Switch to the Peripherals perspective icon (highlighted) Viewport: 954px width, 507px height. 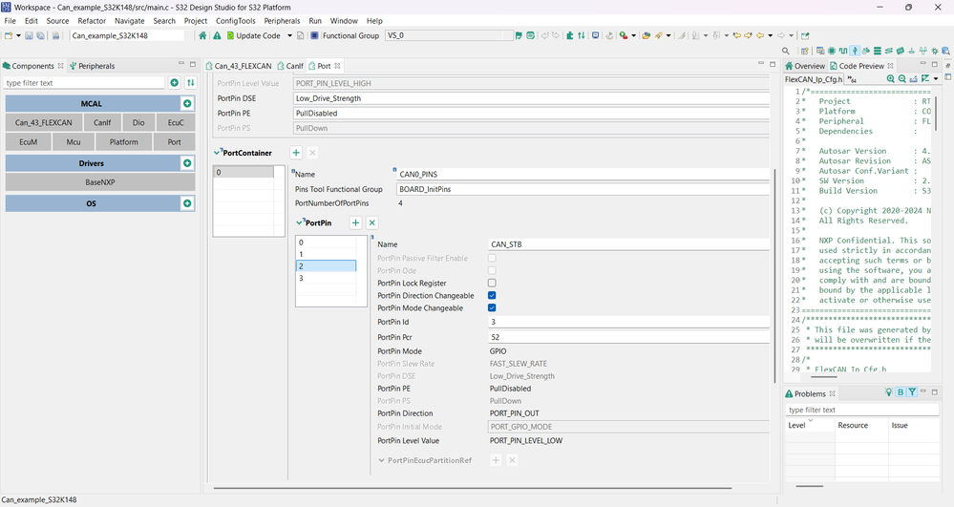point(855,51)
